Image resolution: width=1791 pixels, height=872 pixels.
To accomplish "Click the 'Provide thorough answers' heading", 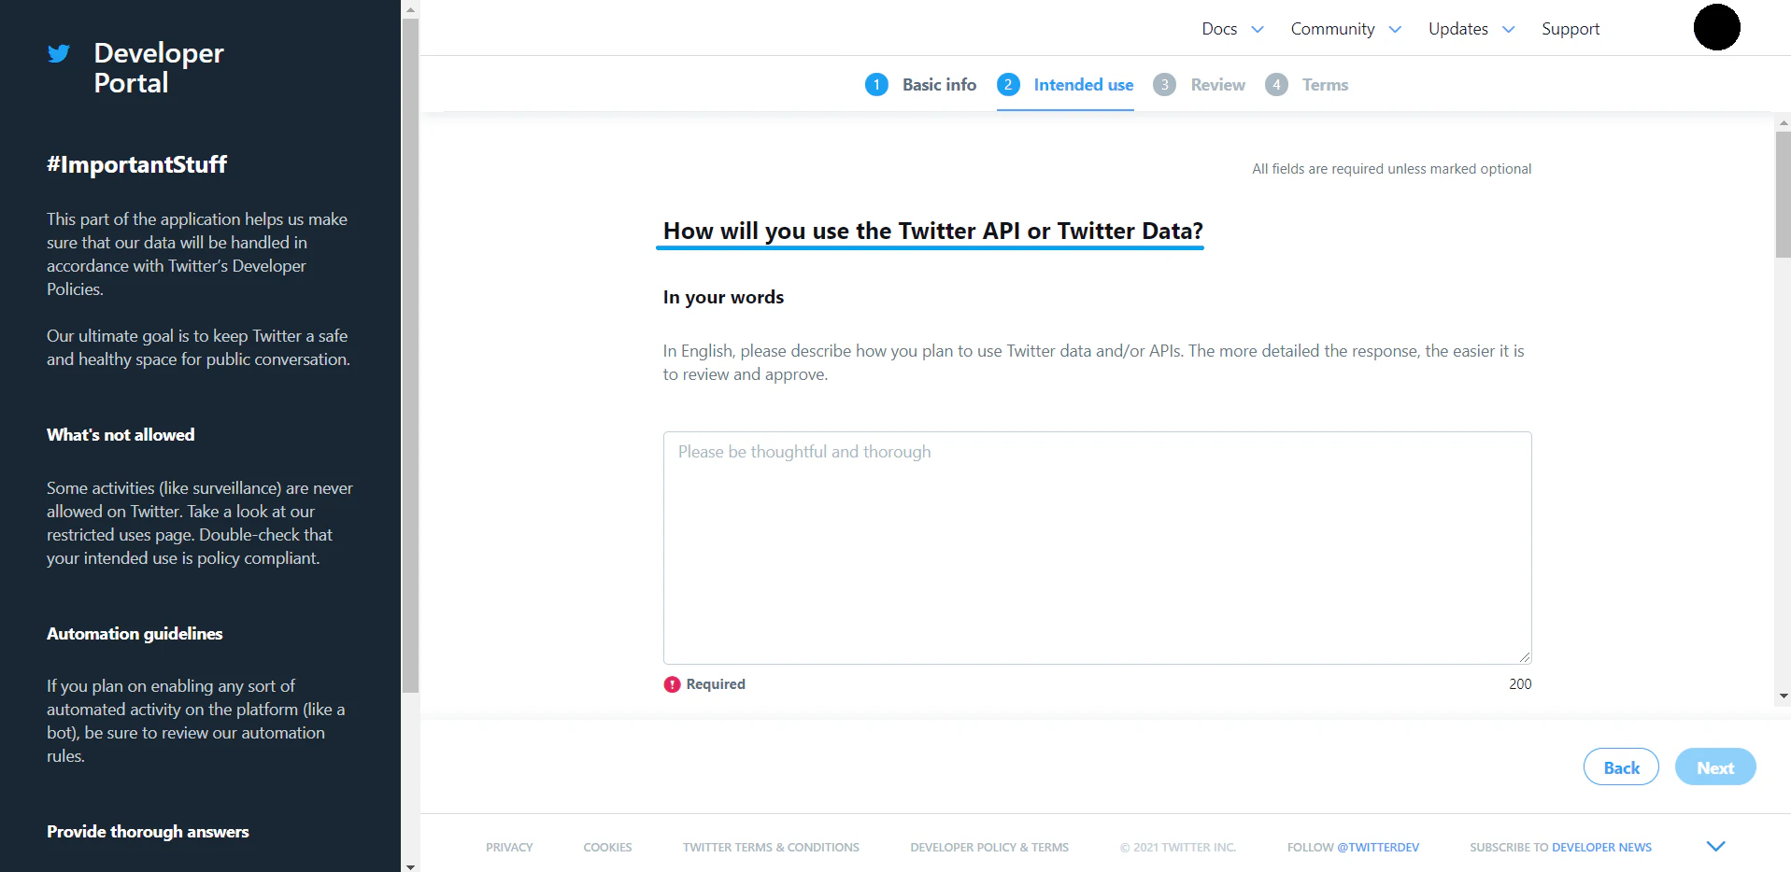I will [148, 832].
